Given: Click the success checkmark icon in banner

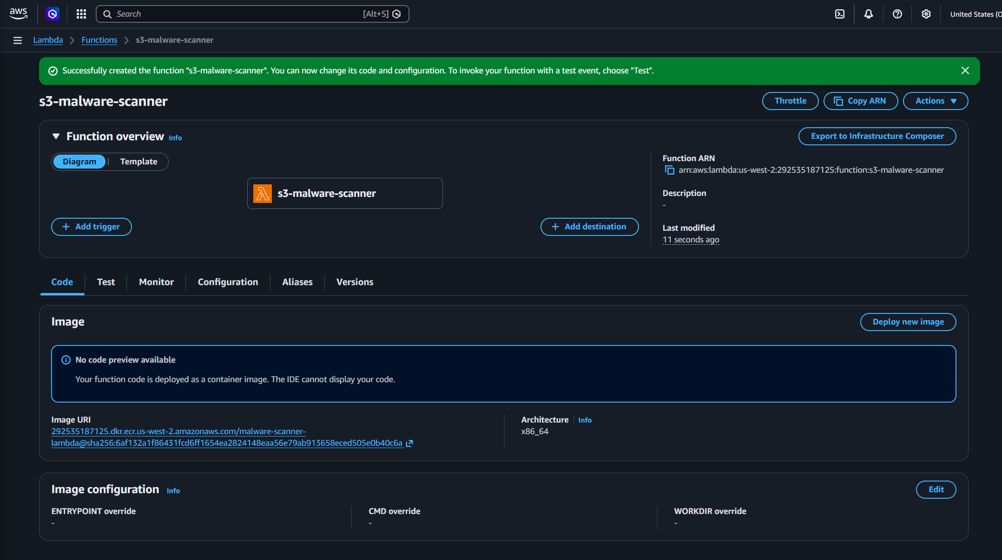Looking at the screenshot, I should (53, 71).
